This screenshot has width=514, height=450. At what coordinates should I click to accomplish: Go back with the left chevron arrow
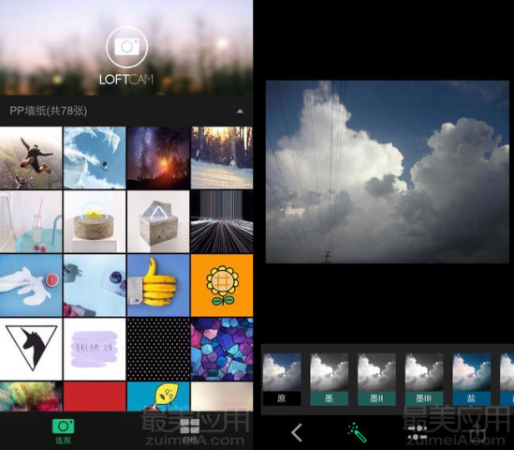[x=297, y=432]
